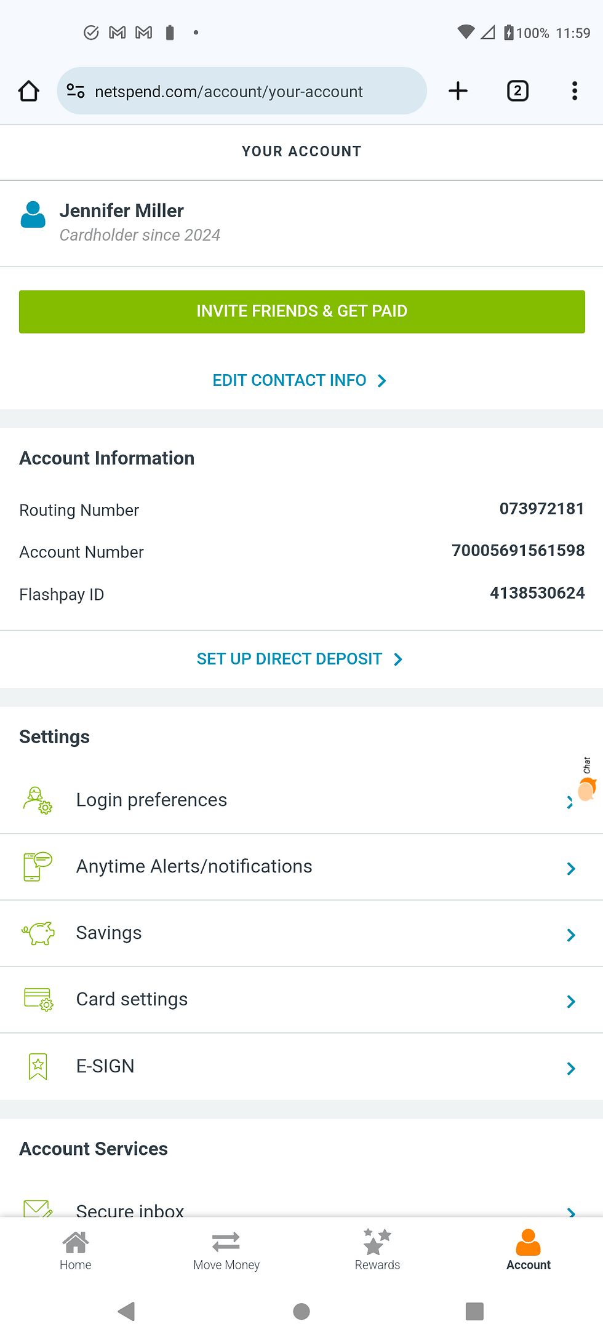The height and width of the screenshot is (1340, 603).
Task: Open the Chat bubble widget
Action: click(x=587, y=780)
